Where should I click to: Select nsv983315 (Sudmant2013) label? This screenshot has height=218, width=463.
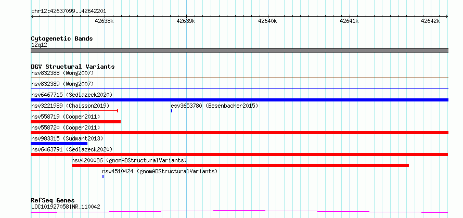[x=67, y=138]
